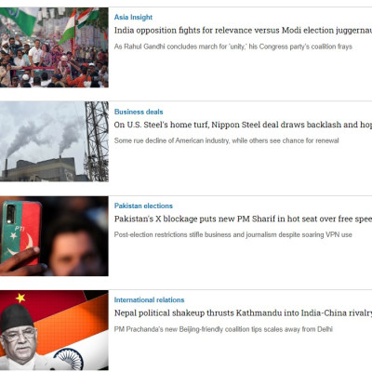Click the steel plant smokestack thumbnail
This screenshot has height=372, width=372.
coord(54,141)
